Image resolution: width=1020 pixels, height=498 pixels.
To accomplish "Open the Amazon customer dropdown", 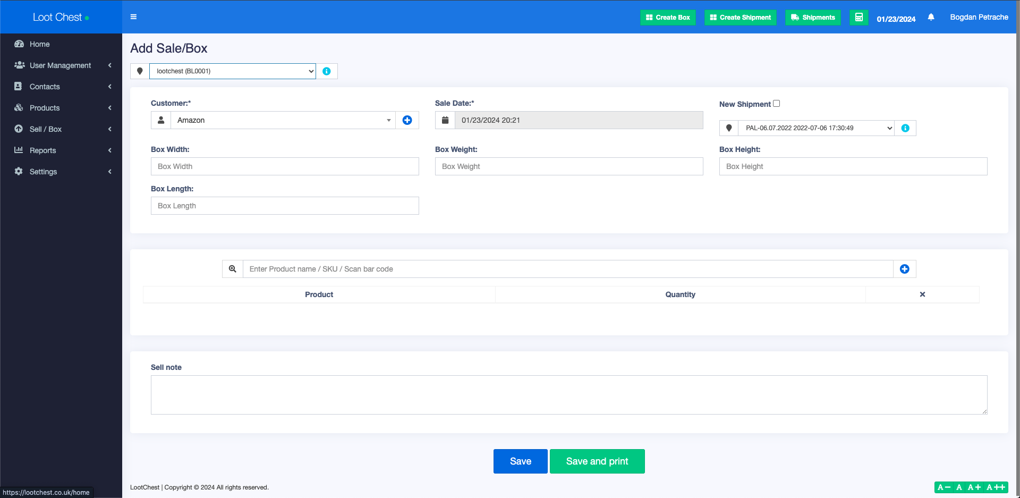I will (283, 120).
